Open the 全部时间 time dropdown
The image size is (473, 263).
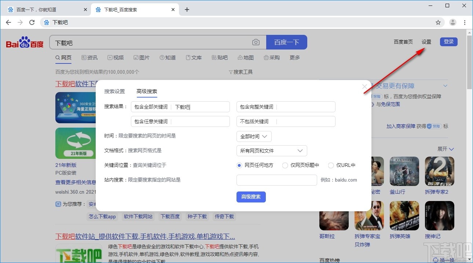(x=254, y=136)
